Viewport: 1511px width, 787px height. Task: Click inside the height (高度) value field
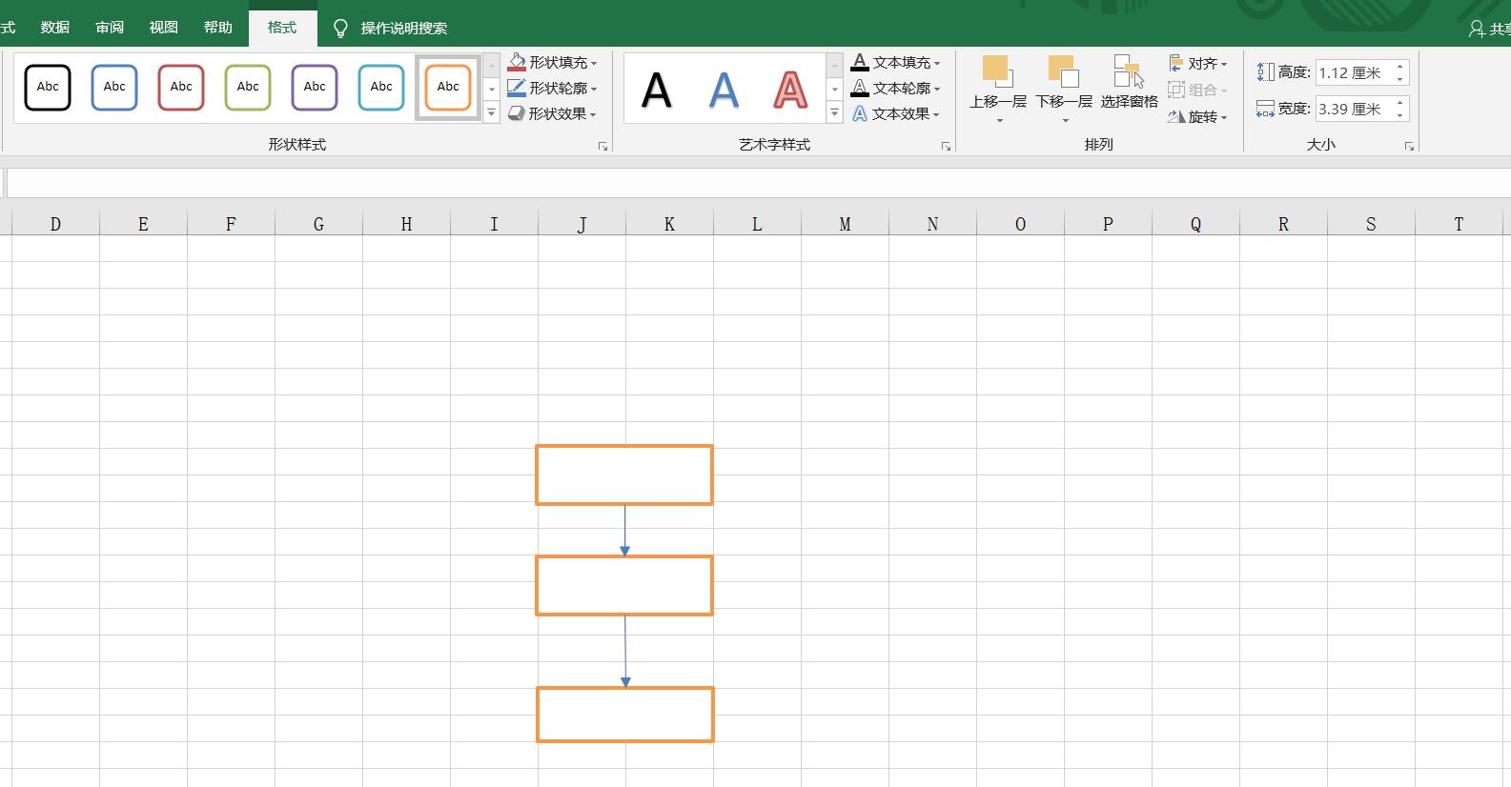(1352, 73)
